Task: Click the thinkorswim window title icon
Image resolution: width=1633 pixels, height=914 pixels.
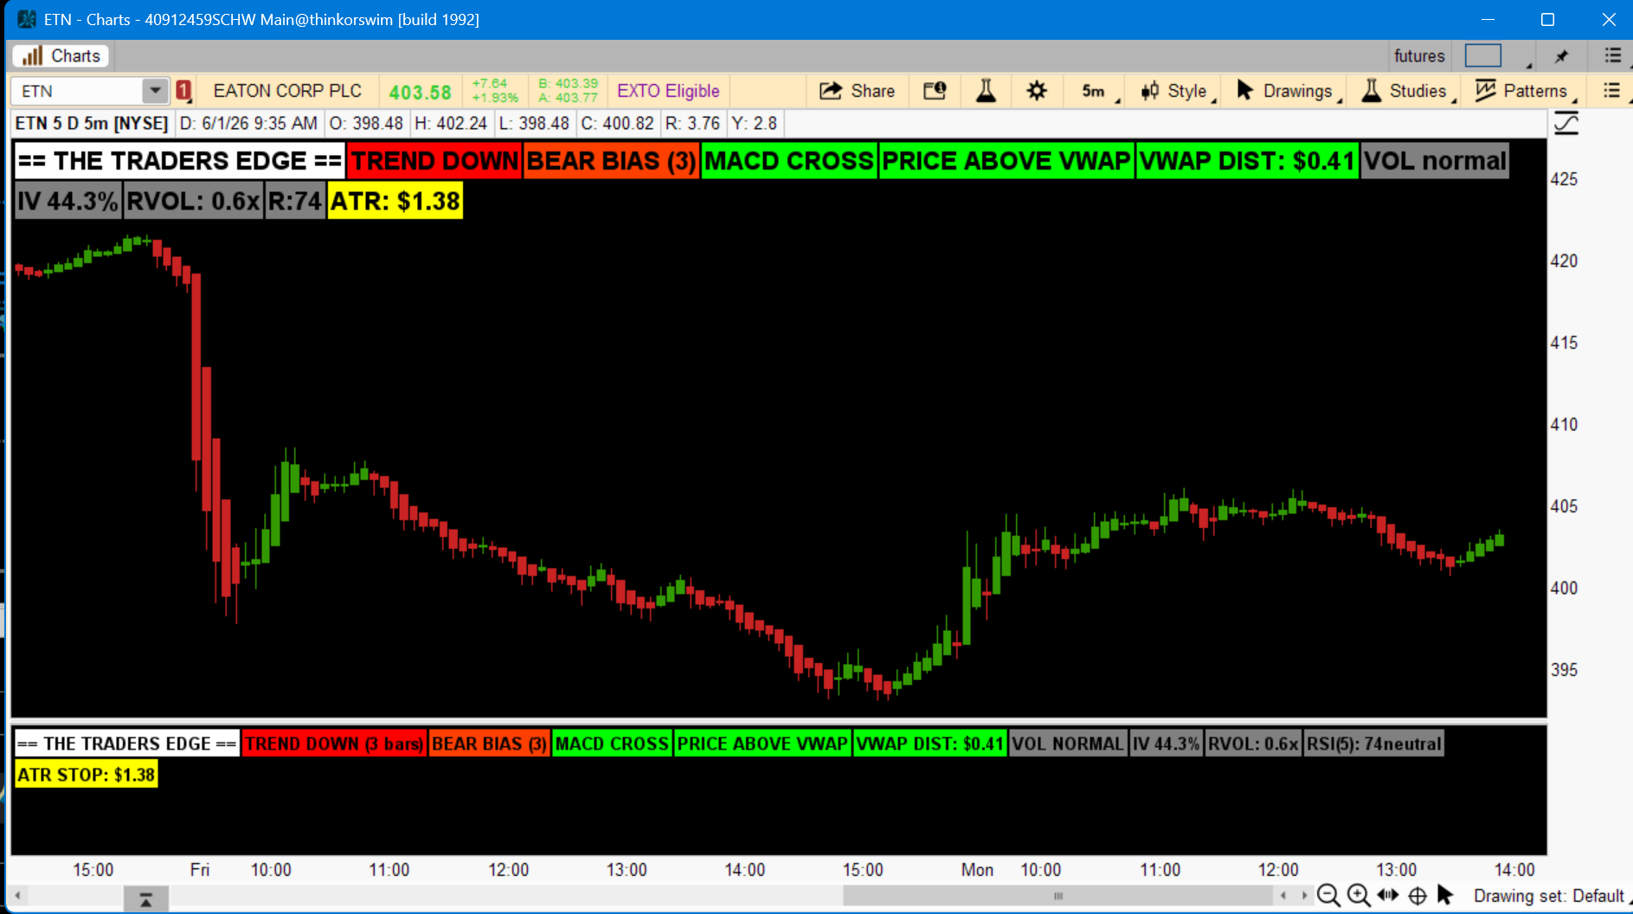Action: [x=27, y=19]
